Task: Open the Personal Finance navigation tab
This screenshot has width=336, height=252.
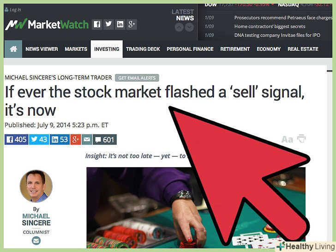Action: (x=190, y=49)
